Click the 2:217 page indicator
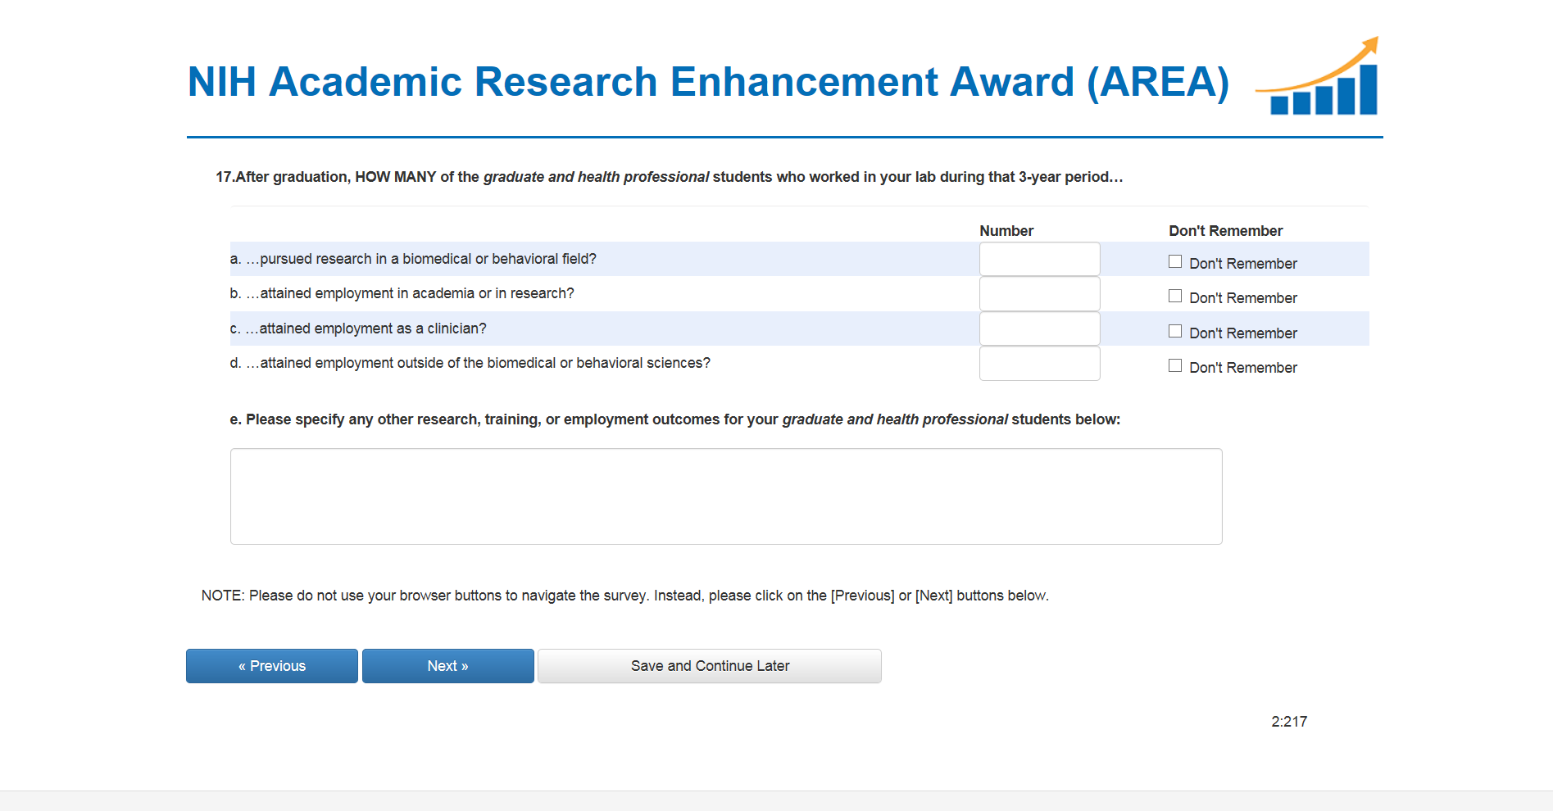This screenshot has width=1553, height=811. click(x=1289, y=722)
